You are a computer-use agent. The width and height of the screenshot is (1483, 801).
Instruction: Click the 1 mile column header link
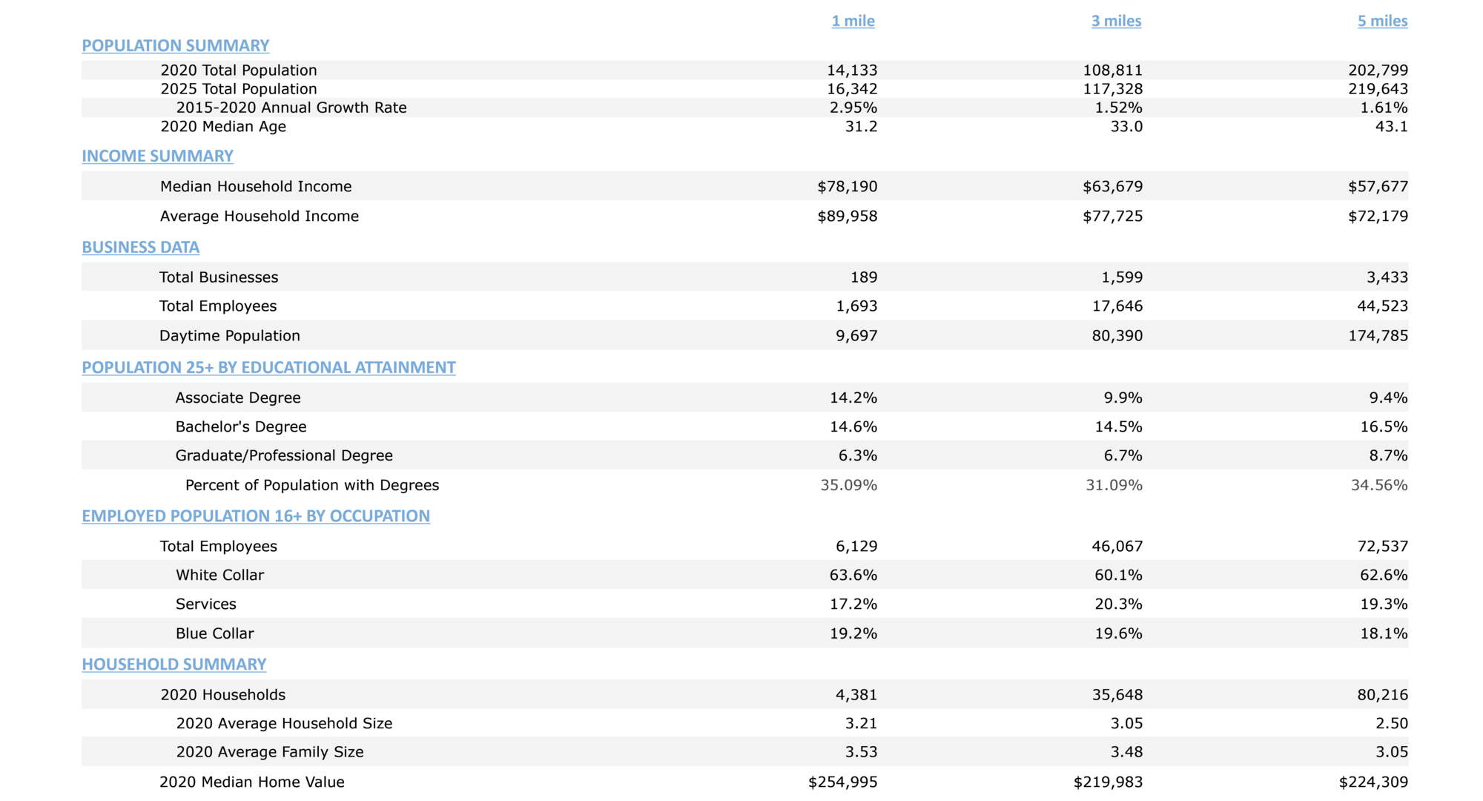[x=853, y=21]
